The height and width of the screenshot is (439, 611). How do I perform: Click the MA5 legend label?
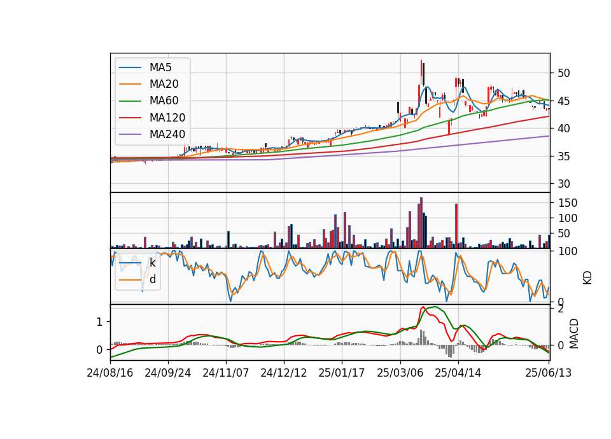[160, 67]
